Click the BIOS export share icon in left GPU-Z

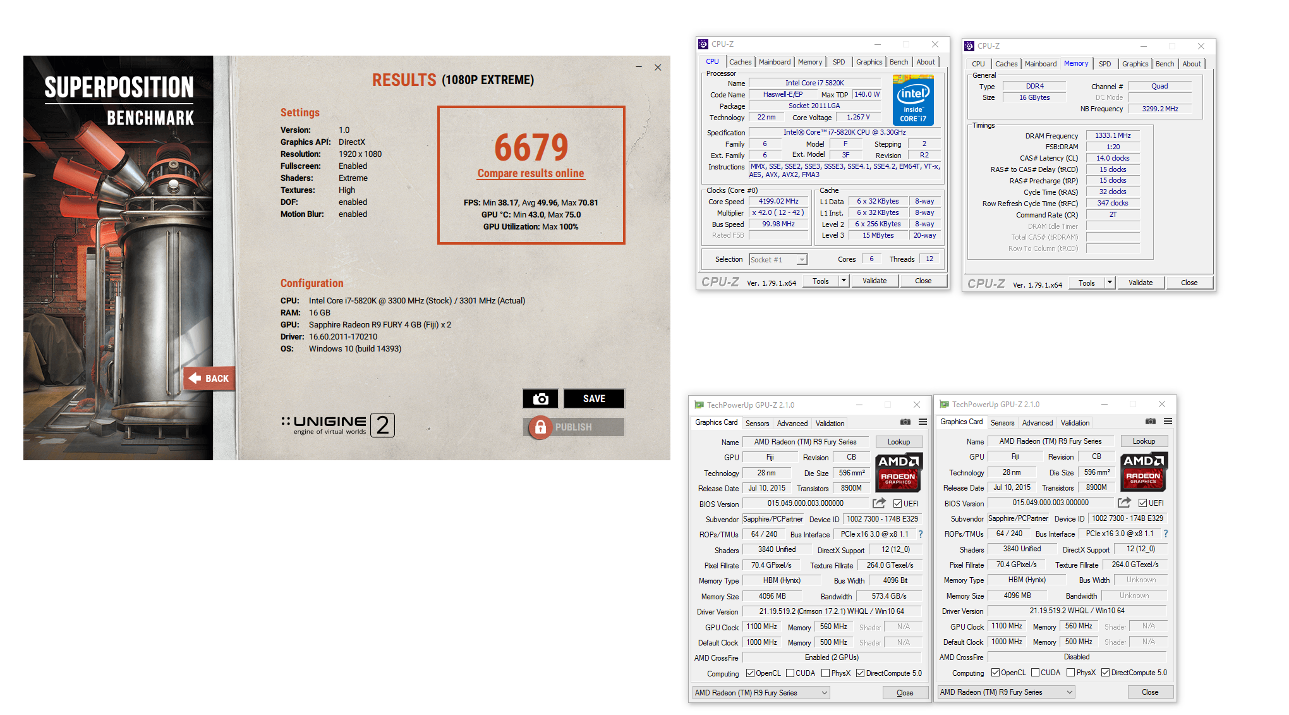coord(879,503)
